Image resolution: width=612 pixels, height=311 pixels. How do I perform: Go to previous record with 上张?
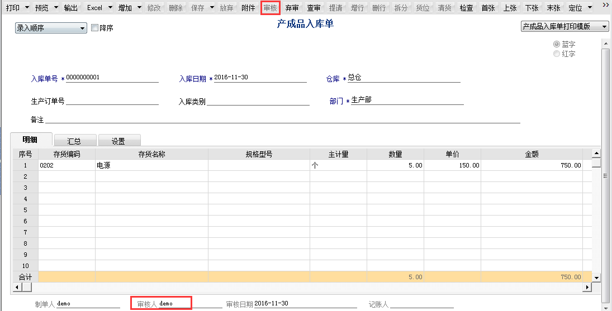pyautogui.click(x=510, y=8)
